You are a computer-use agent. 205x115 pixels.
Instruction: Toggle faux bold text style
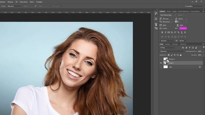click(x=162, y=32)
